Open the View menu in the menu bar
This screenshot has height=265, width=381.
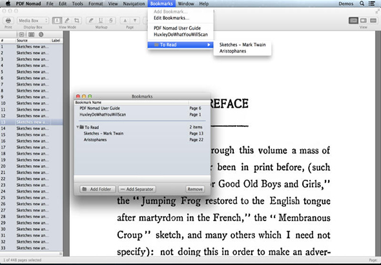tap(113, 4)
